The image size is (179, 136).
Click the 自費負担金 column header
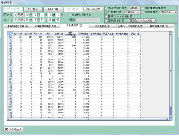[x=96, y=34]
